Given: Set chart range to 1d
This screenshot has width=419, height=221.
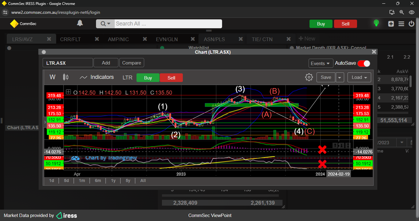Looking at the screenshot, I should pyautogui.click(x=52, y=180).
